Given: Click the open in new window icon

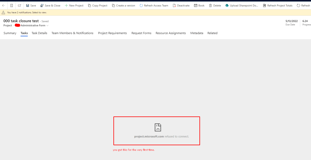Looking at the screenshot, I should pyautogui.click(x=19, y=5).
